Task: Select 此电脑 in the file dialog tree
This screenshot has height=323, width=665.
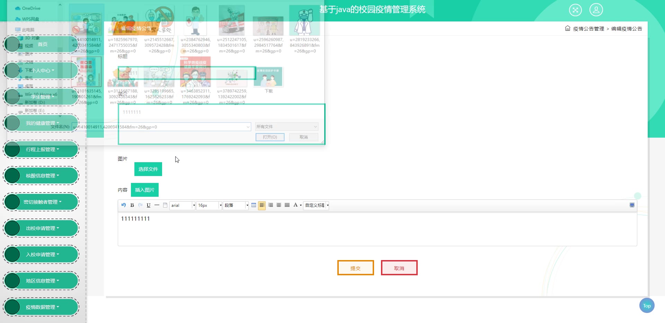Action: (25, 30)
